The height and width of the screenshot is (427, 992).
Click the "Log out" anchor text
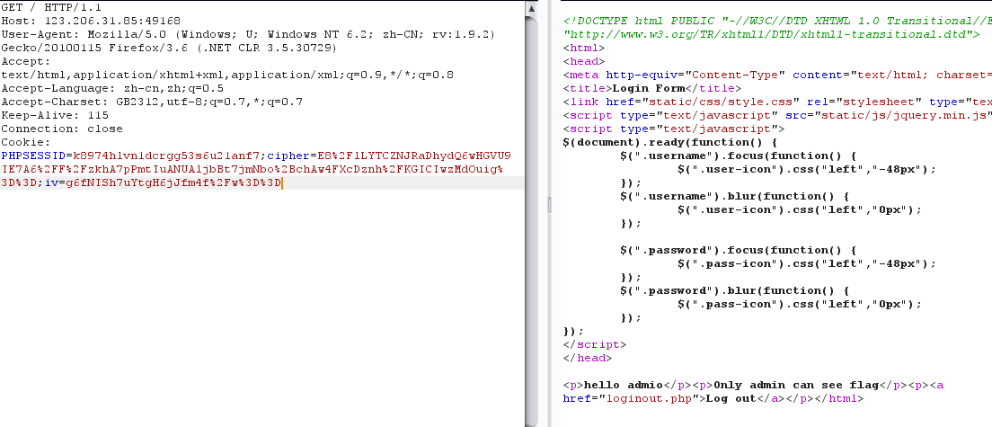pos(731,398)
